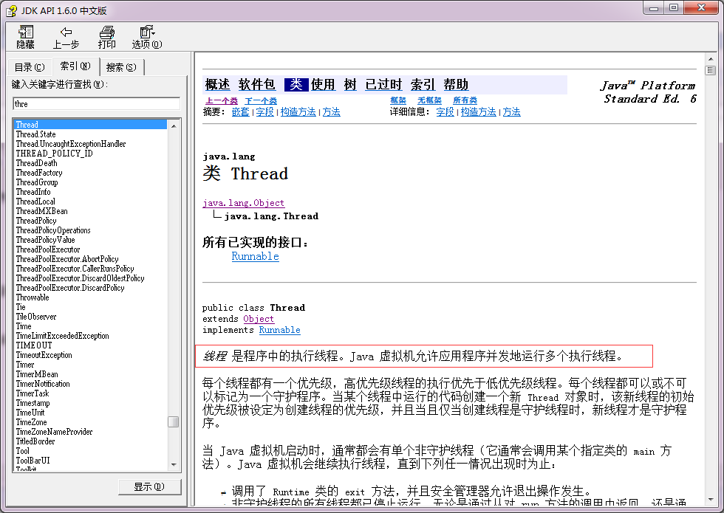Select TimeZoneNameProvider in the index list

click(54, 432)
